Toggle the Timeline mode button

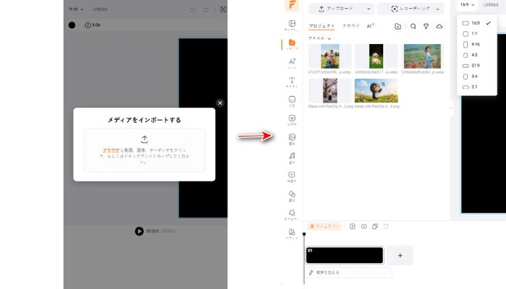point(325,226)
